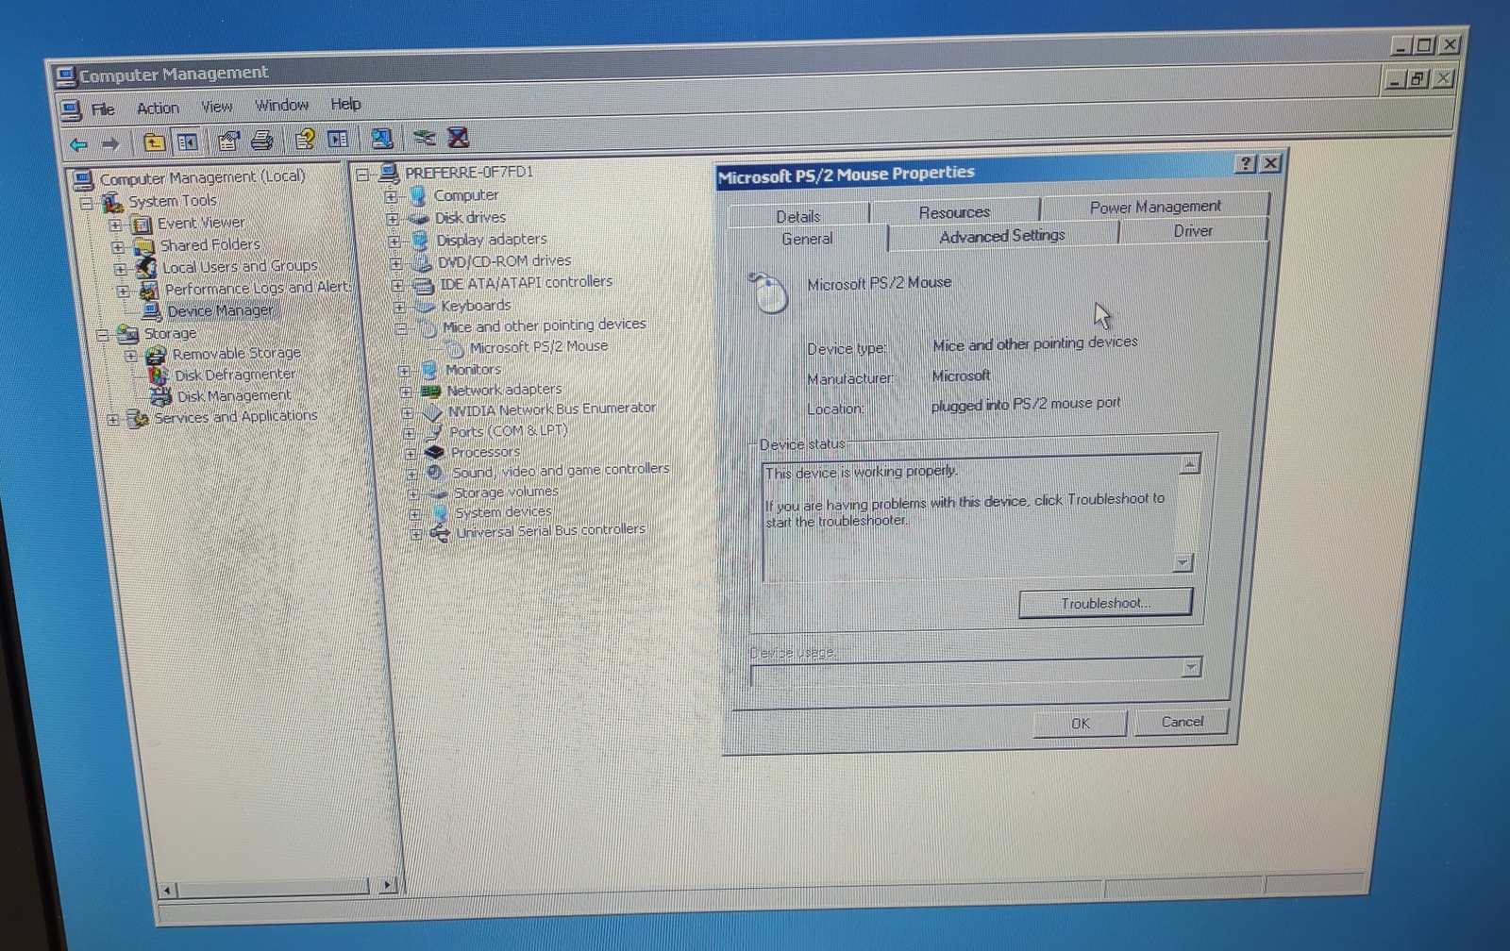
Task: Toggle Show/Hide Console Tree toolbar button
Action: (188, 142)
